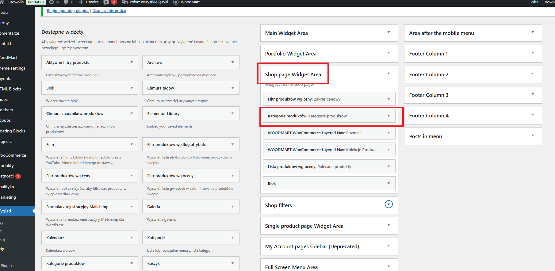Open the Utwórz (create new) menu
Image resolution: width=555 pixels, height=271 pixels.
point(89,2)
